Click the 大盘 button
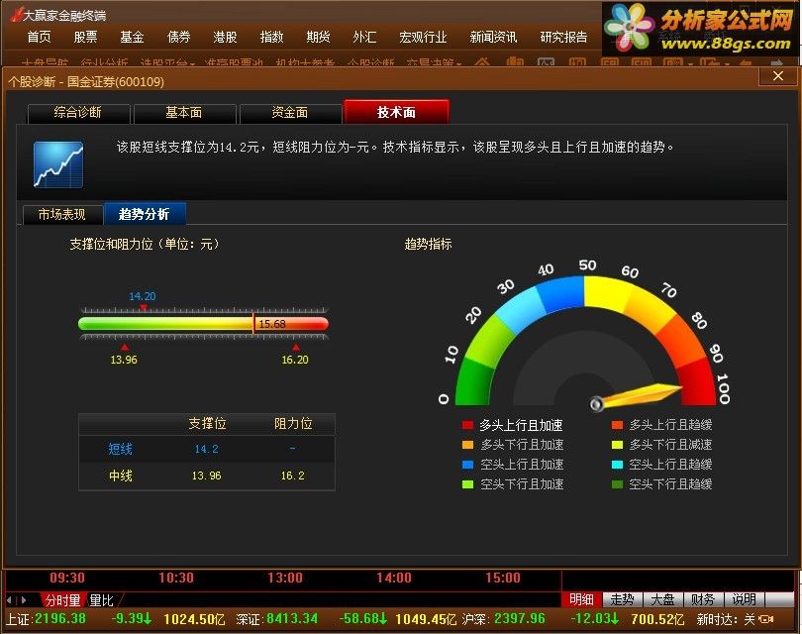 pos(662,599)
